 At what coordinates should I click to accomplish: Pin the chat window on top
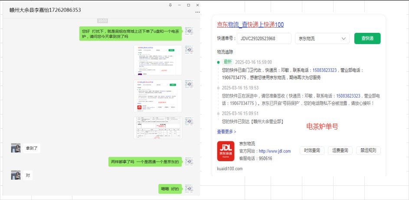pyautogui.click(x=170, y=5)
